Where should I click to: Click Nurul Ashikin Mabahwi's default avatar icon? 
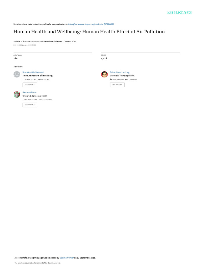click(x=17, y=74)
